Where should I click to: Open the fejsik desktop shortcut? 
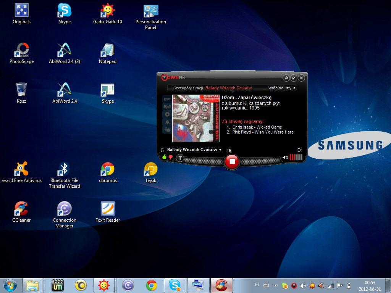click(151, 172)
